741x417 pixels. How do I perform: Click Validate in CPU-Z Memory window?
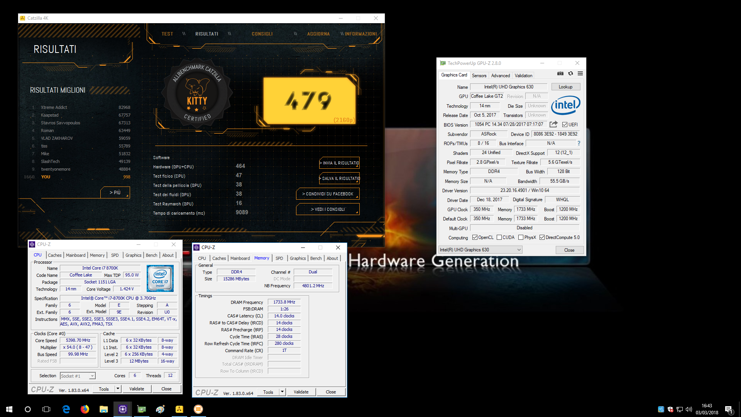click(301, 392)
